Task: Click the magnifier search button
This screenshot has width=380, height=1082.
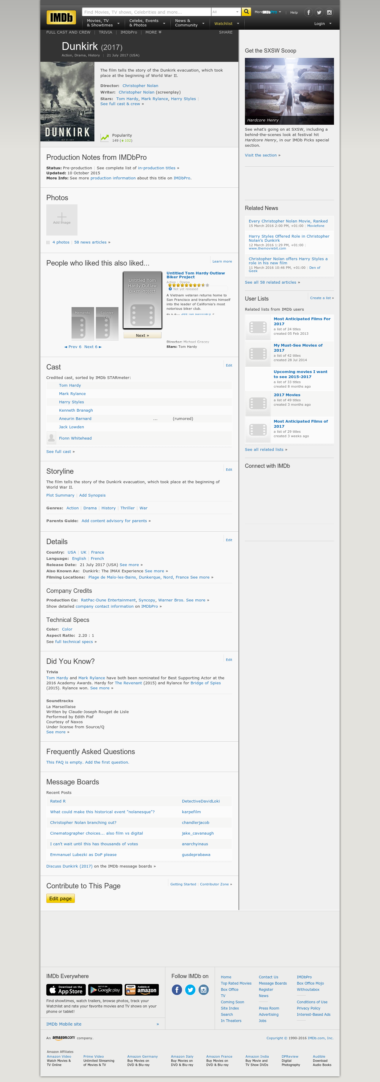Action: (x=246, y=12)
